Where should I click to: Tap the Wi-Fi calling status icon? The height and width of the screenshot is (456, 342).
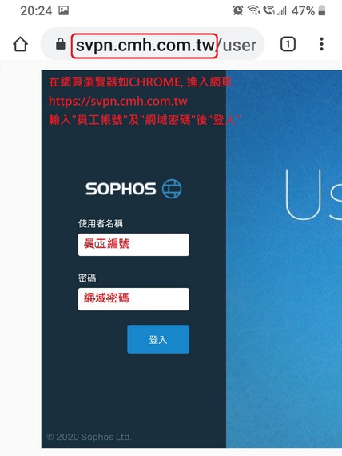tap(268, 10)
